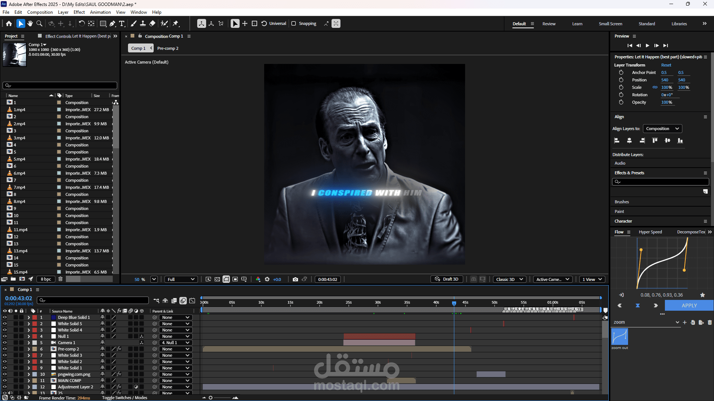Select the Hand tool
Screen dimensions: 714x401
pyautogui.click(x=30, y=23)
